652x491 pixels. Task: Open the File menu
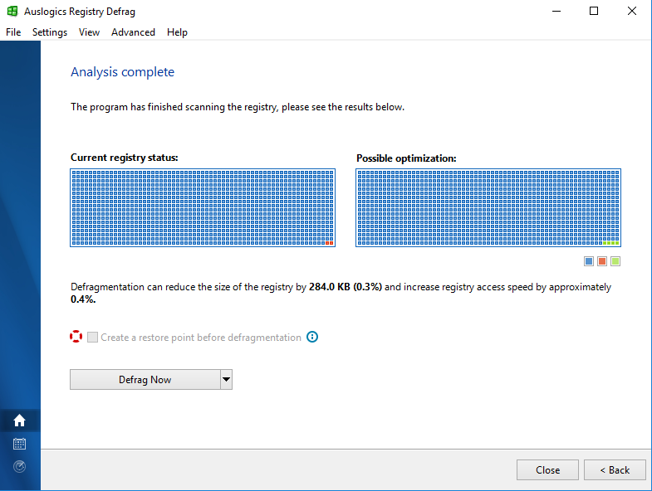coord(13,32)
